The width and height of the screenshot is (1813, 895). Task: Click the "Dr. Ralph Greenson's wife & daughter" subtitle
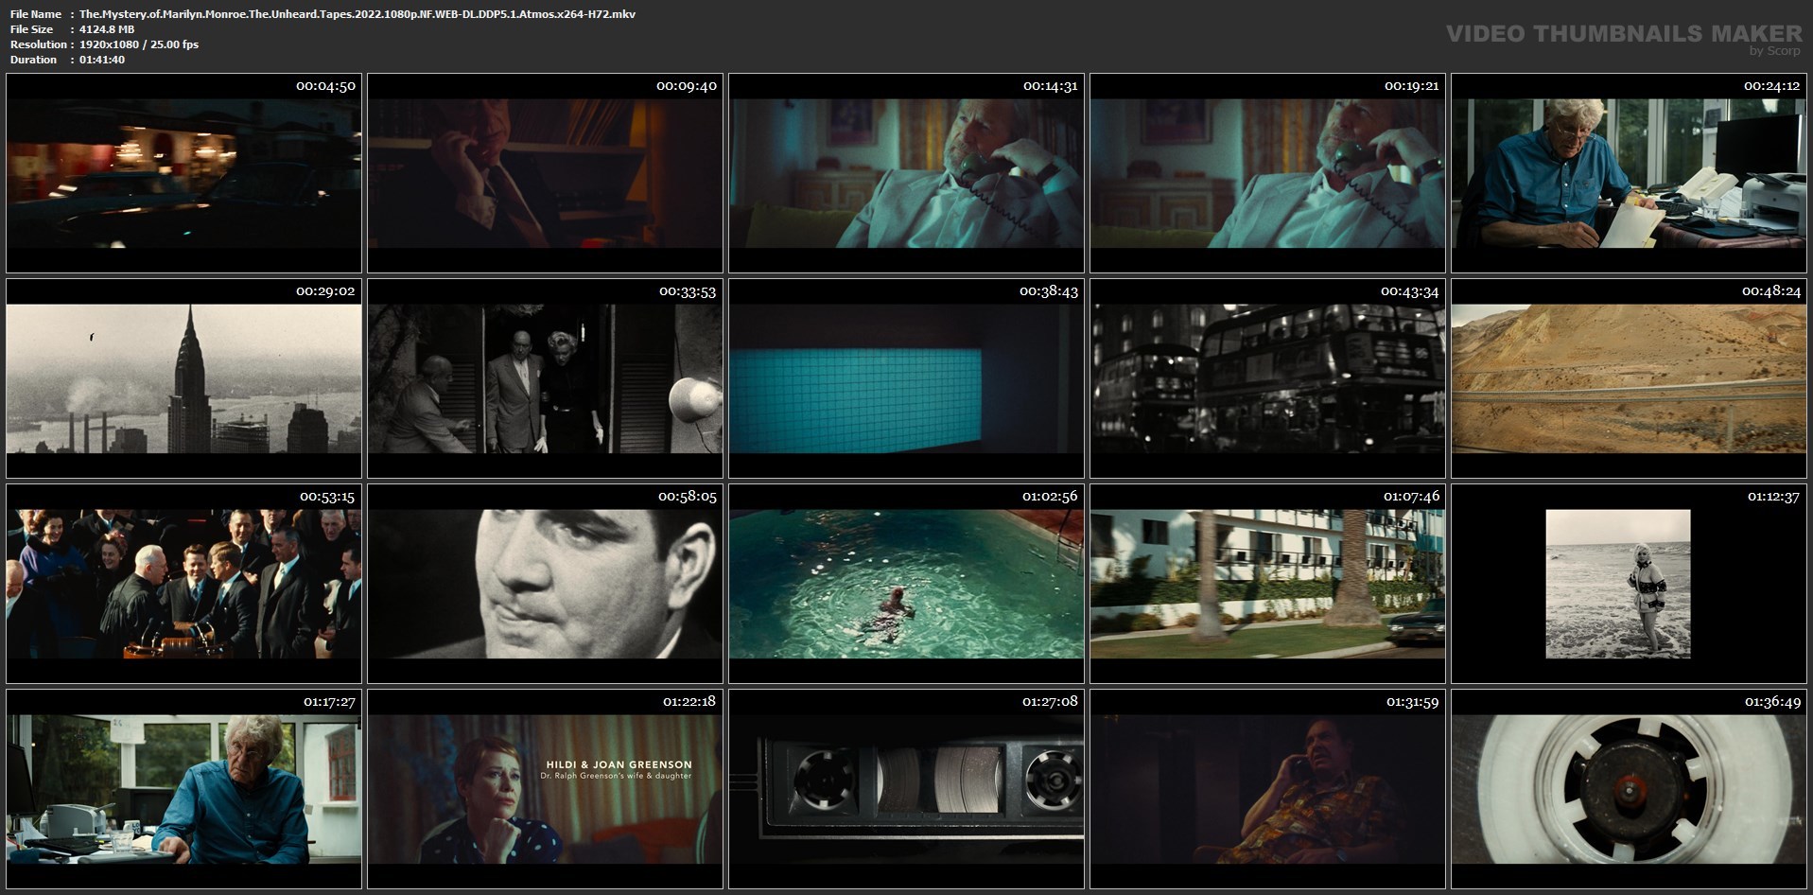616,776
